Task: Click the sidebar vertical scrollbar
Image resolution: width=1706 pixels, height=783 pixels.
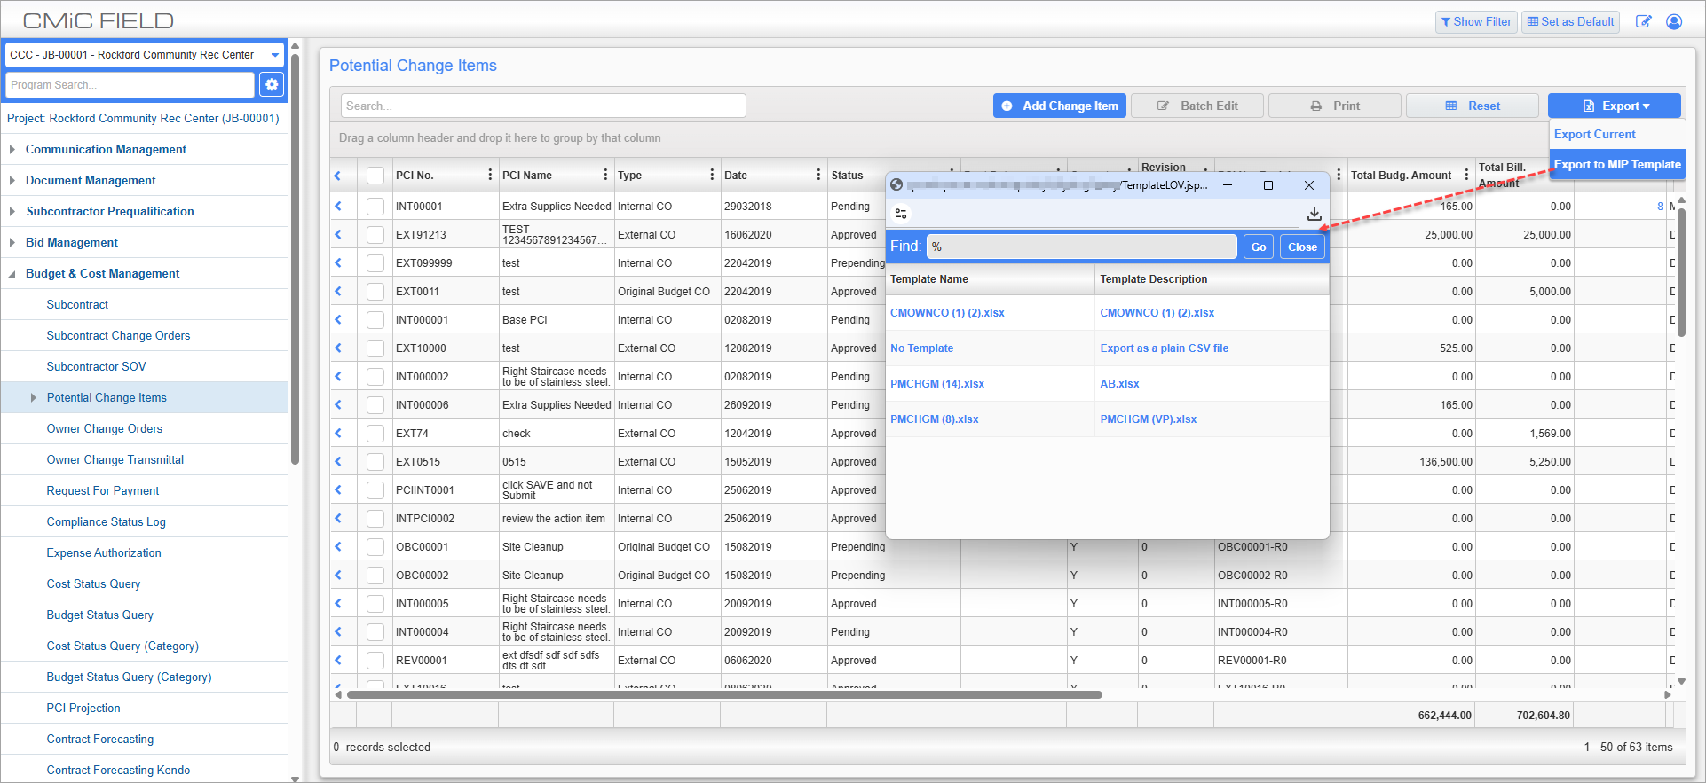Action: (x=295, y=257)
